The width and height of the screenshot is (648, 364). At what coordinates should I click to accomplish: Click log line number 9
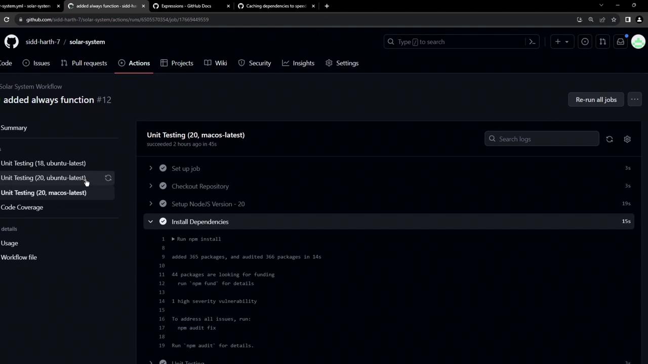(163, 257)
